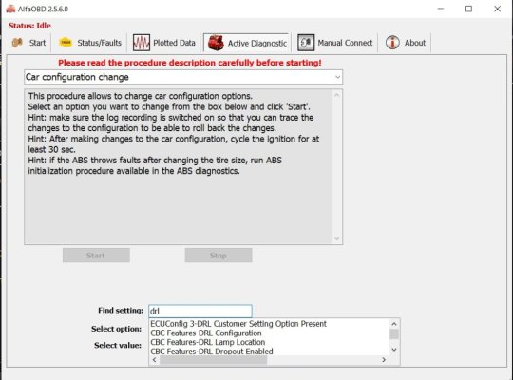
Task: Click description box scroll down arrow
Action: [337, 238]
